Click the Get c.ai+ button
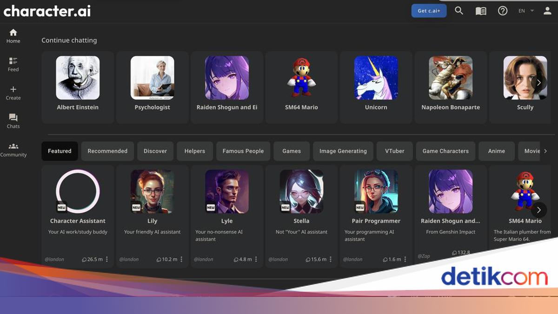This screenshot has height=314, width=558. [x=429, y=10]
